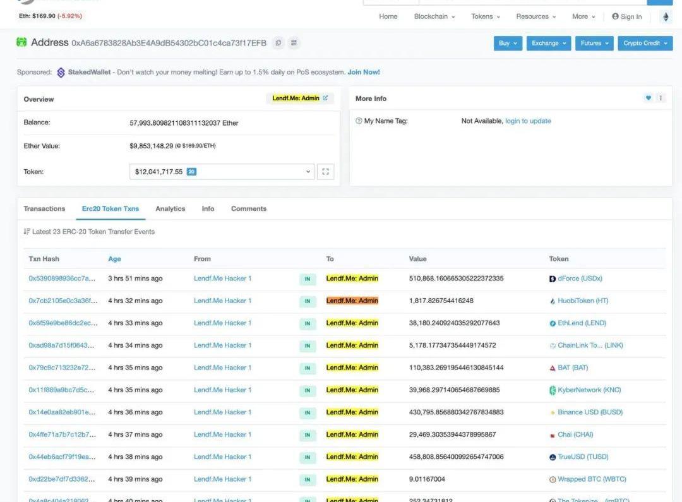Expand the Exchange dropdown button

[548, 43]
